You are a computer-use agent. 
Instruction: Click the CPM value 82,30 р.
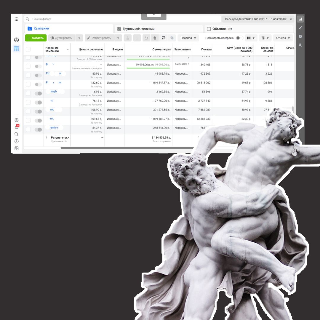click(x=246, y=119)
